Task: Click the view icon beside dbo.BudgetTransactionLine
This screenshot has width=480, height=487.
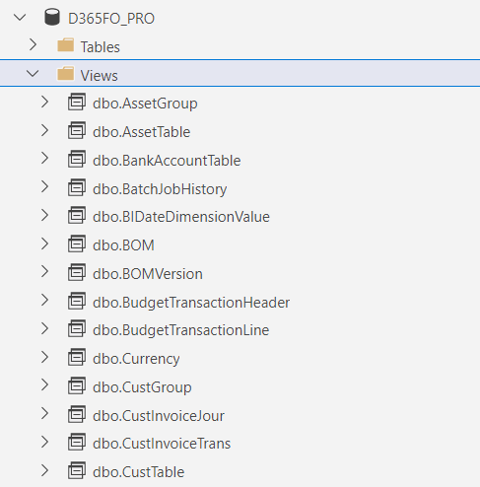Action: 77,328
